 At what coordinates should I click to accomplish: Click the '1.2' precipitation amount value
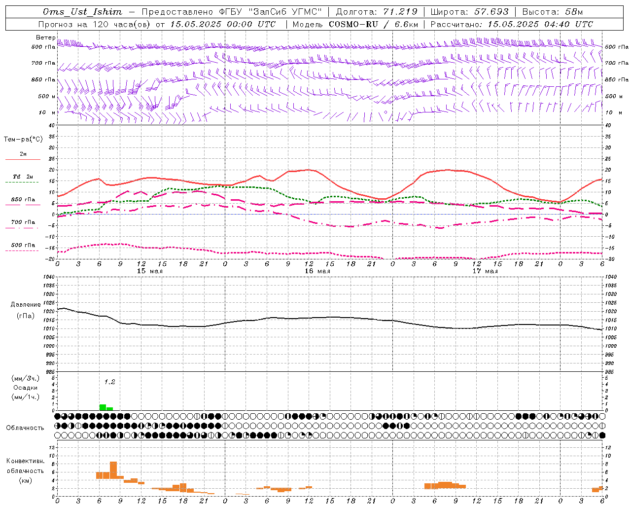coord(109,382)
